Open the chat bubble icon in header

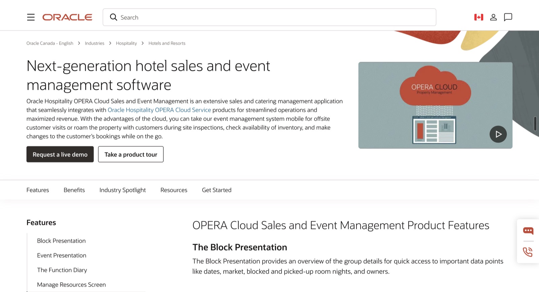[508, 17]
